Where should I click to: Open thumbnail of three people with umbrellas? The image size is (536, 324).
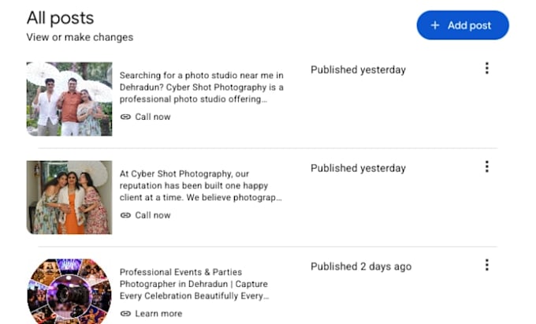69,99
